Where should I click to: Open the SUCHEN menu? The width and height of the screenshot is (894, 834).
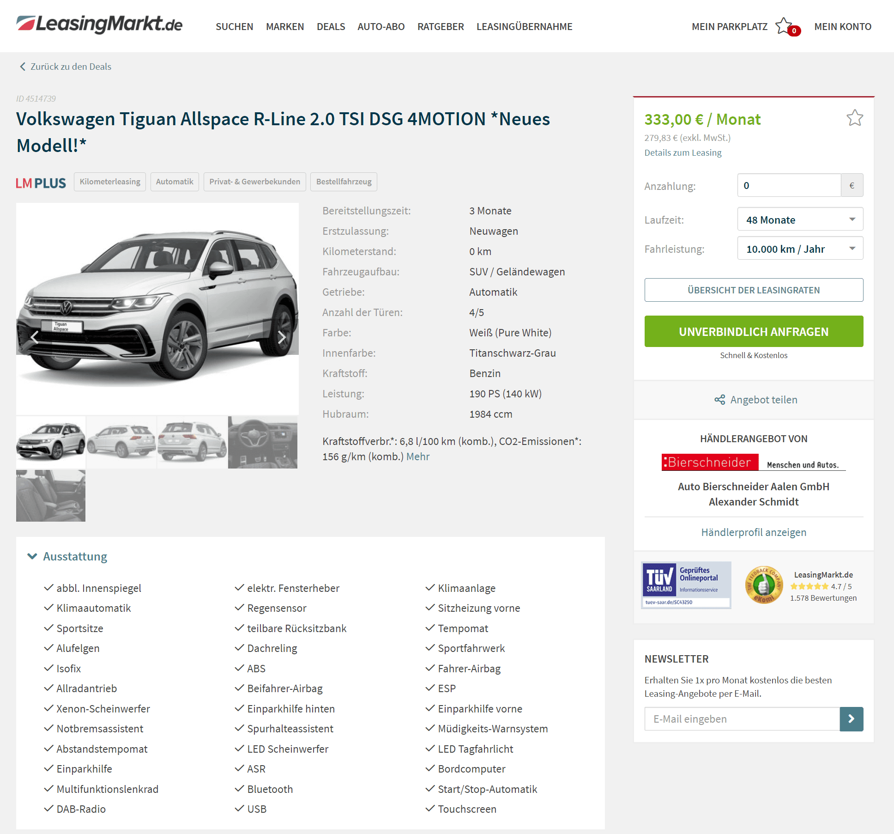[x=235, y=27]
